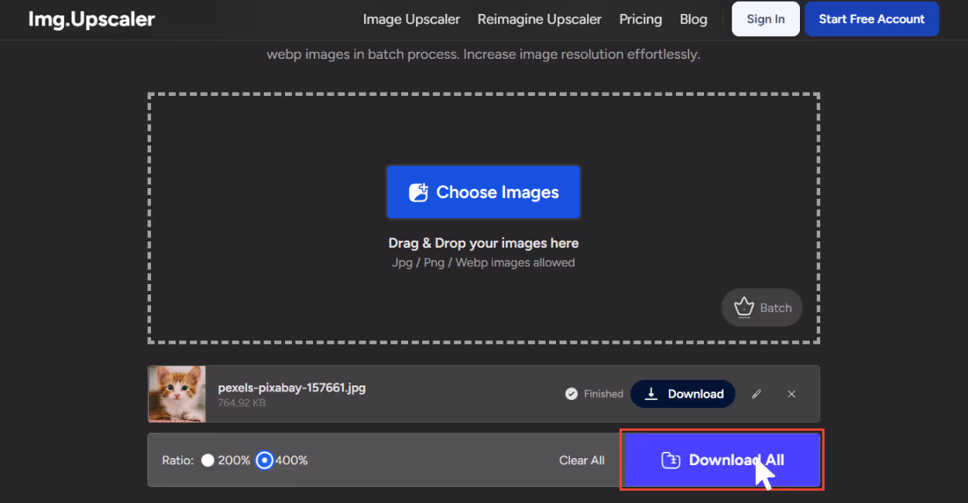Click the Choose Images button
The height and width of the screenshot is (503, 968).
[483, 192]
